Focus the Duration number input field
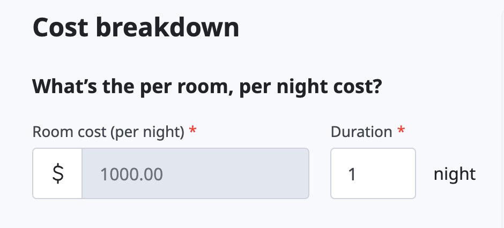This screenshot has width=504, height=228. pyautogui.click(x=373, y=173)
